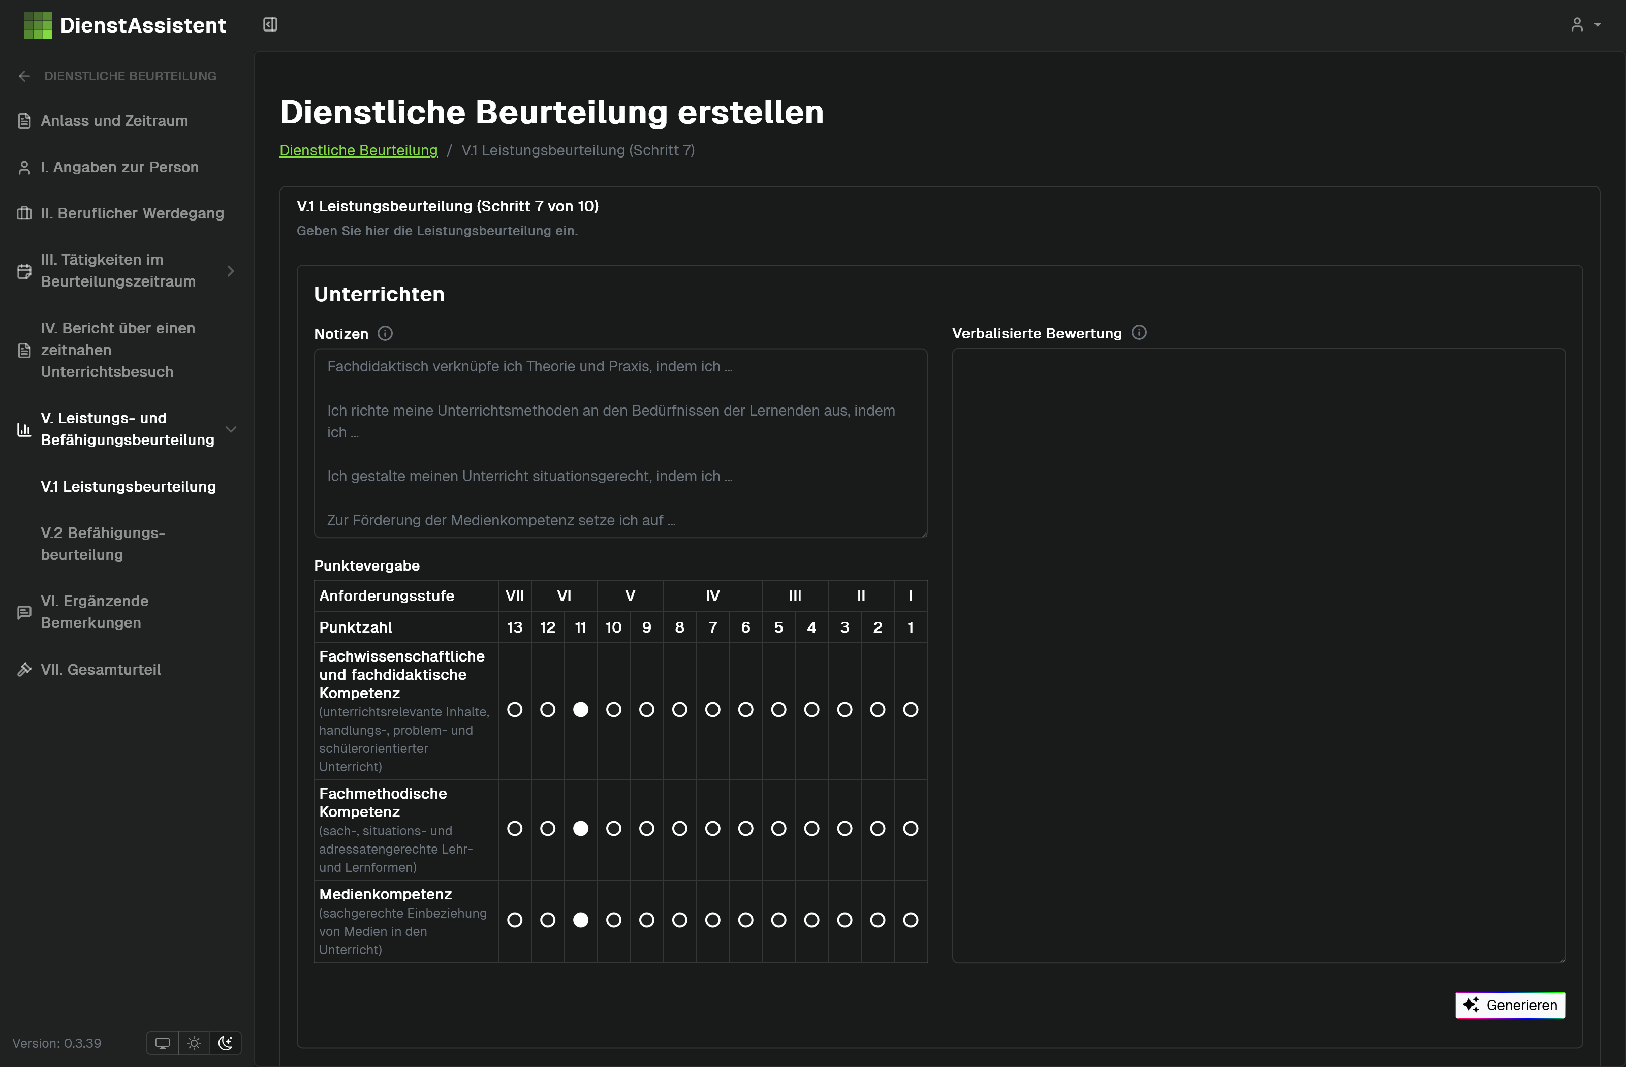The height and width of the screenshot is (1067, 1626).
Task: Switch to light theme sun icon
Action: [194, 1043]
